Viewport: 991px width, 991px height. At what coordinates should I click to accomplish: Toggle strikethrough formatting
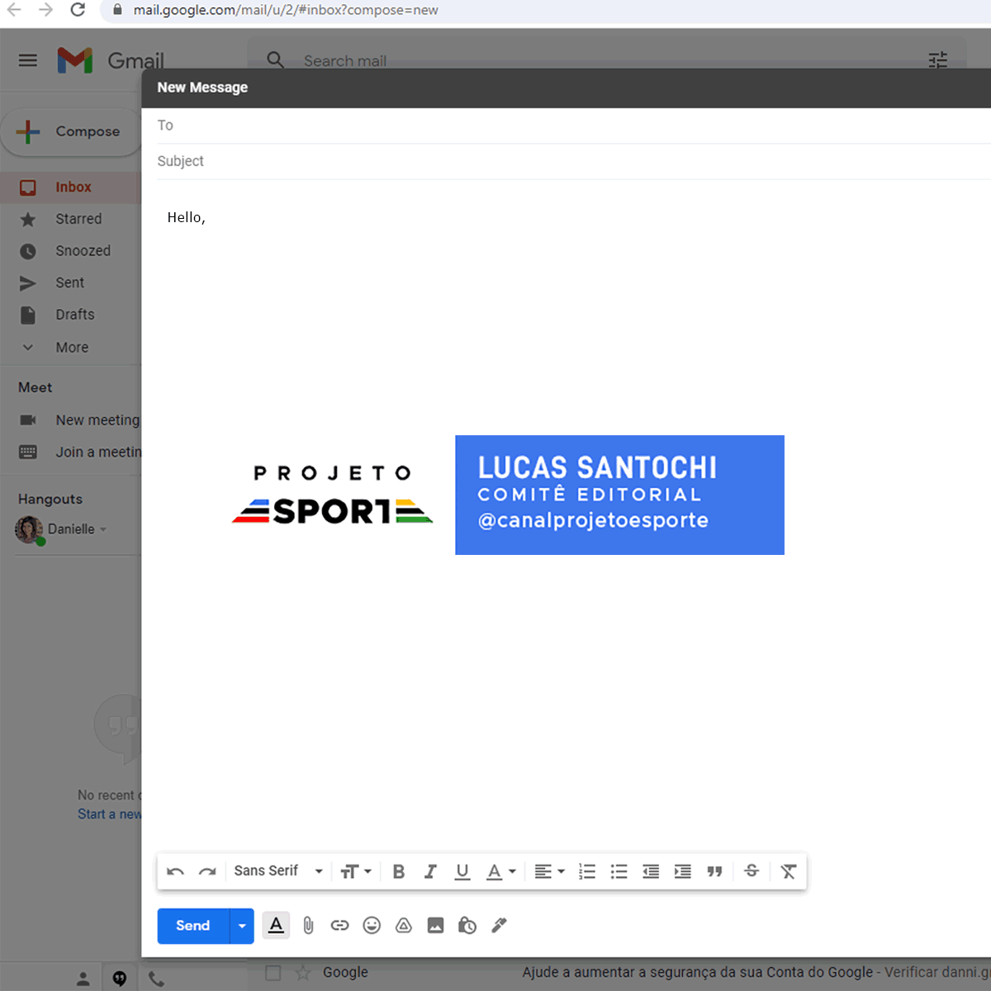pyautogui.click(x=752, y=870)
